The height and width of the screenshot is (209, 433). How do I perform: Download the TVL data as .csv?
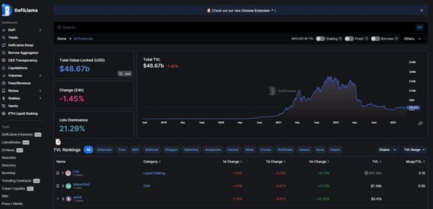[124, 74]
